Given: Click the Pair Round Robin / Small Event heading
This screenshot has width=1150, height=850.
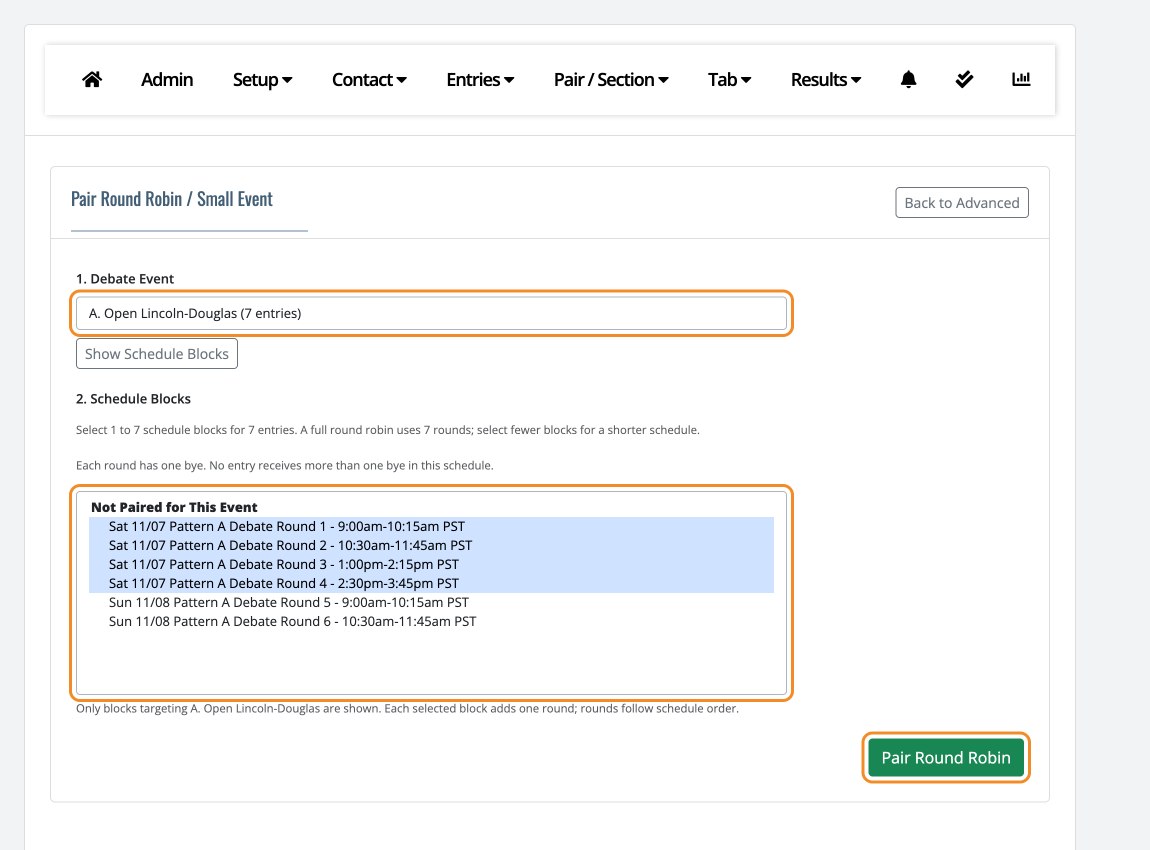Looking at the screenshot, I should (x=172, y=199).
